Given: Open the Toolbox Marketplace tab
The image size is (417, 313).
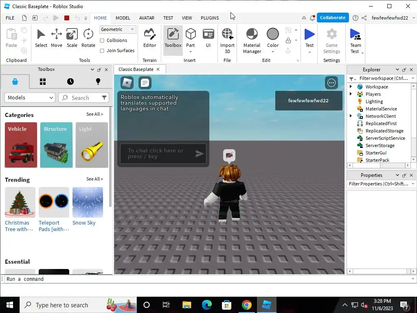Looking at the screenshot, I should point(15,82).
